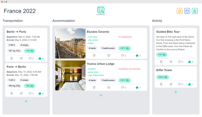Delete the Paris → Berlin transportation card
202x117 pixels.
[12, 93]
